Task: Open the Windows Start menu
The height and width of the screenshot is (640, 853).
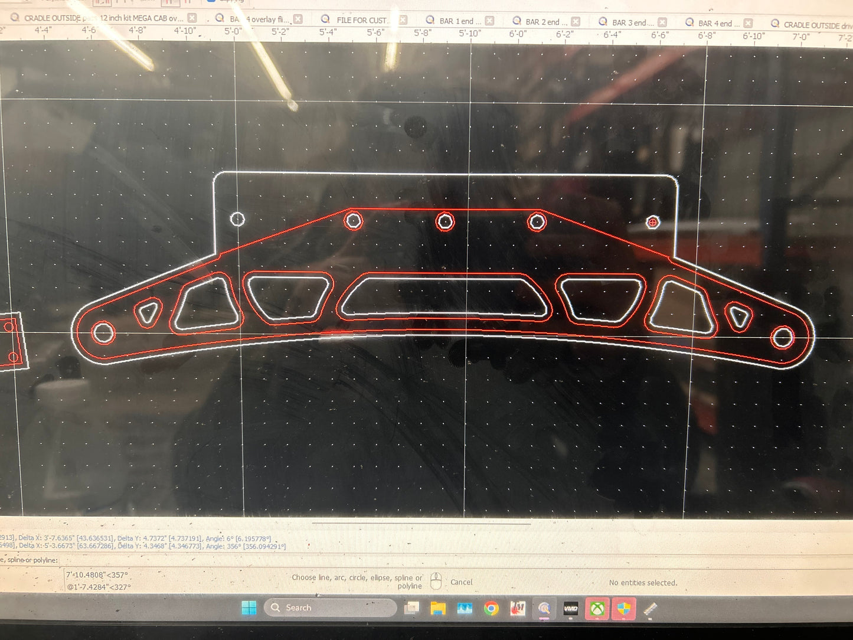Action: point(249,608)
